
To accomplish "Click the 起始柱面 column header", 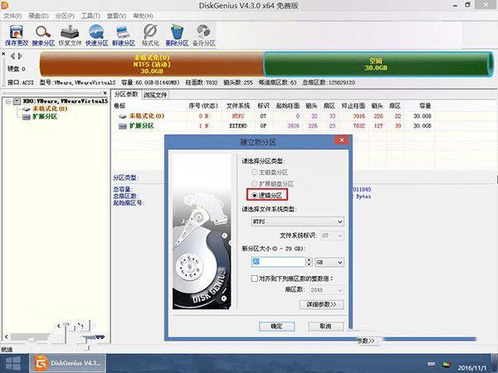I will pos(287,106).
